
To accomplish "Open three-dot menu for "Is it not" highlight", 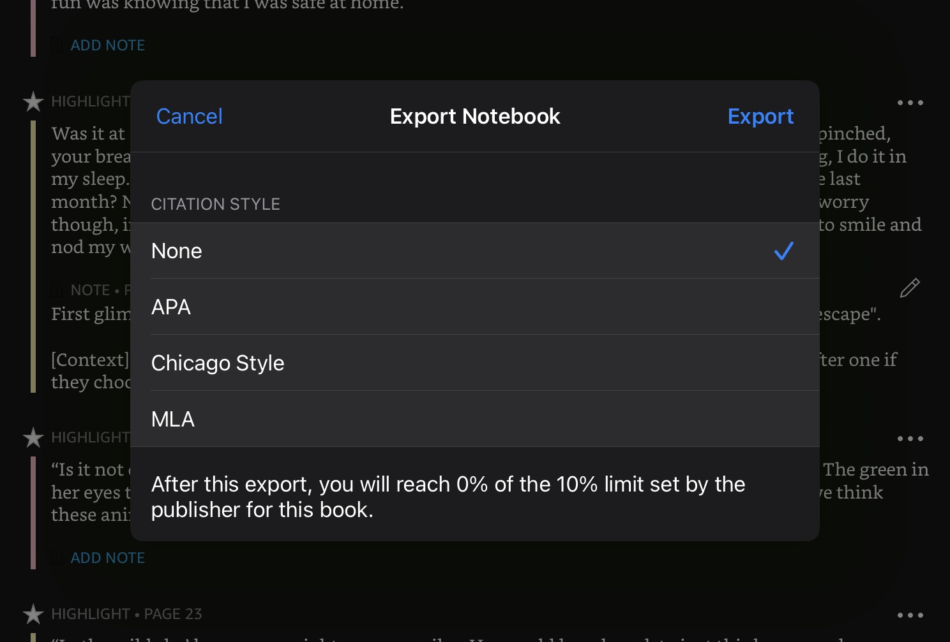I will point(910,439).
